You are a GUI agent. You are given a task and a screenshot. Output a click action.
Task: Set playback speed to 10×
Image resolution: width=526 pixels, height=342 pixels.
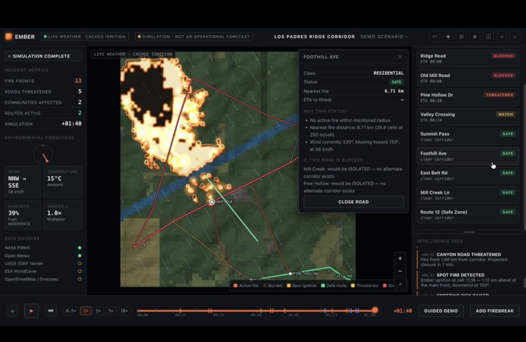[x=124, y=311]
